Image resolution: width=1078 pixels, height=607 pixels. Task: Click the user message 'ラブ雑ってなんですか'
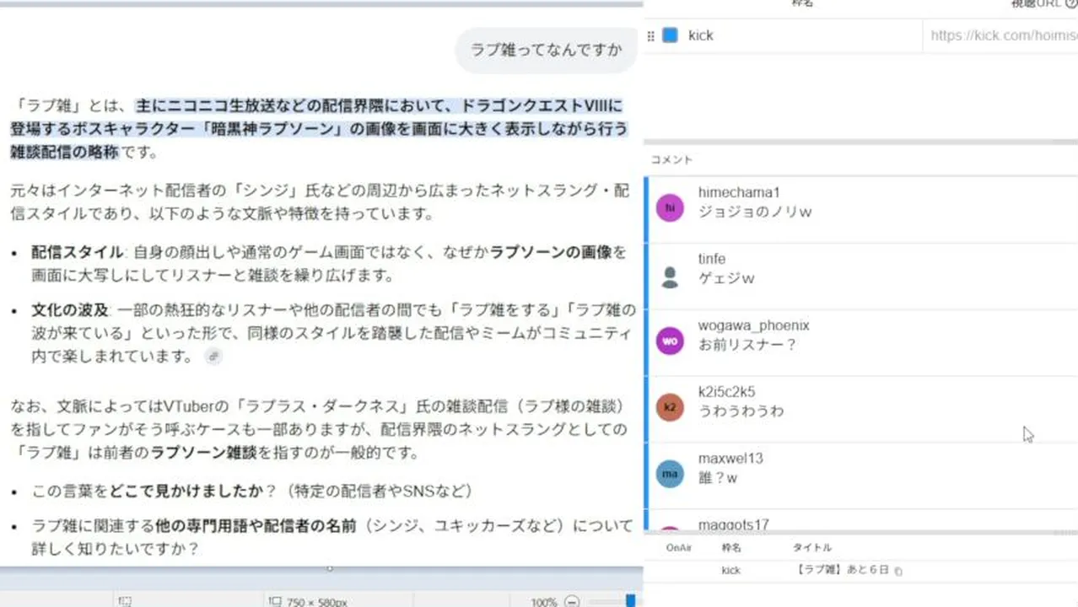tap(546, 50)
